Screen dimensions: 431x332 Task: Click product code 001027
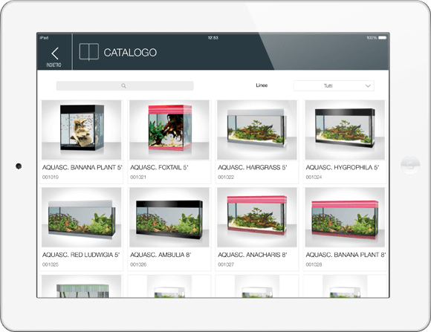pos(226,264)
